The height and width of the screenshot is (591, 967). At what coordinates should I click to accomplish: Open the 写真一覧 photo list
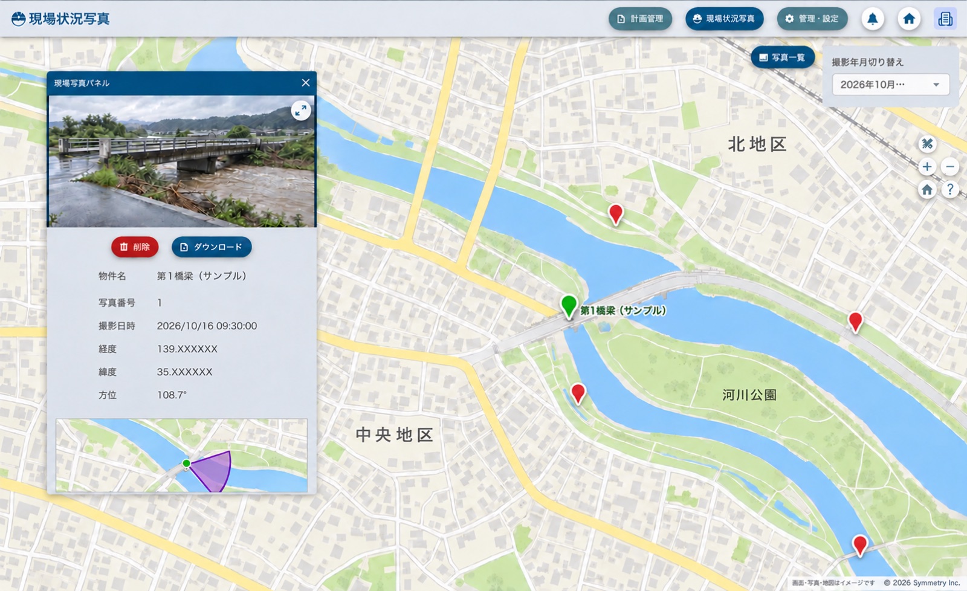coord(782,57)
